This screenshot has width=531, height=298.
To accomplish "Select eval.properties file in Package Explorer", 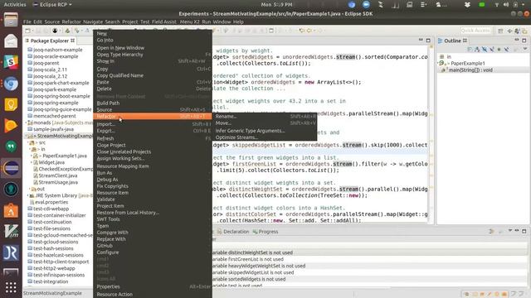I will tap(51, 202).
